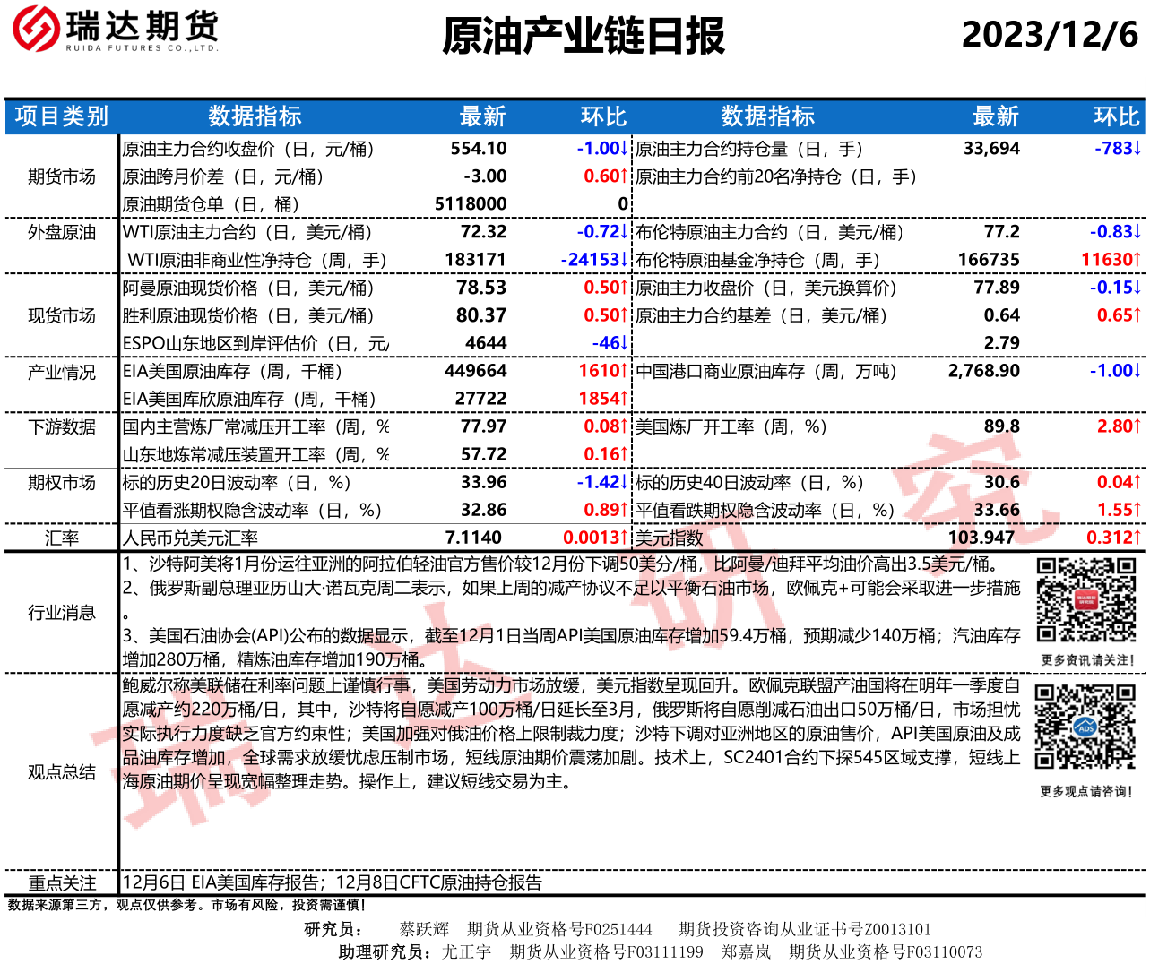The image size is (1150, 964).
Task: Click the WTI原油主力合约 value 72.32
Action: [483, 232]
